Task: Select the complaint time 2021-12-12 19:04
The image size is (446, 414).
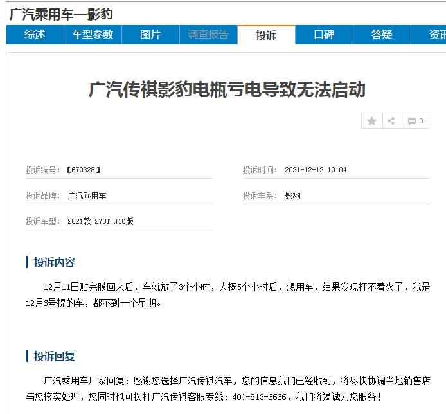Action: coord(316,170)
